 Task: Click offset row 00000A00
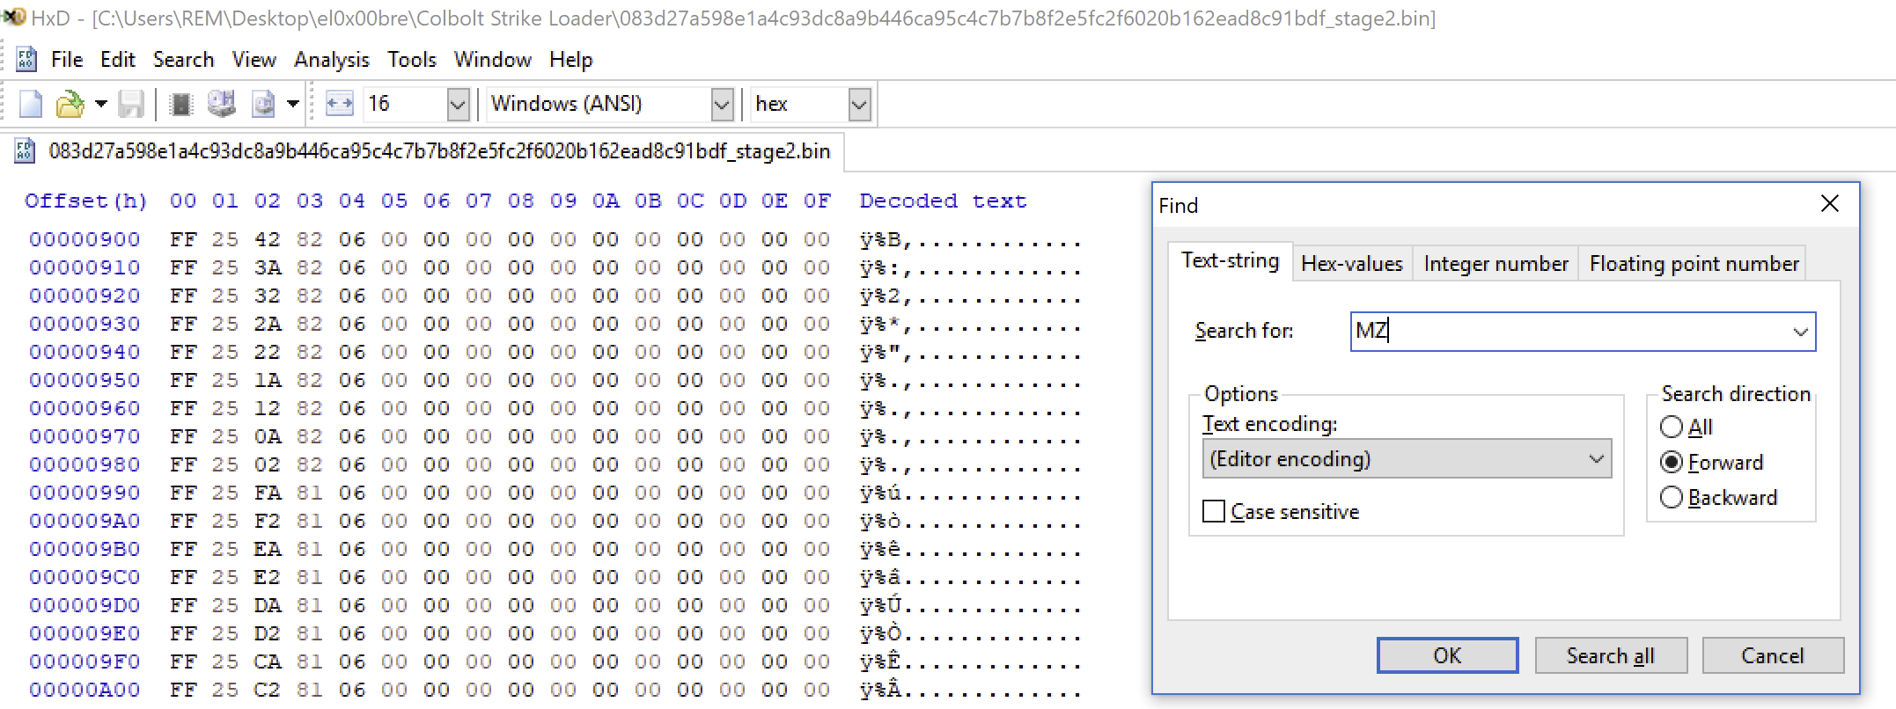pyautogui.click(x=85, y=690)
